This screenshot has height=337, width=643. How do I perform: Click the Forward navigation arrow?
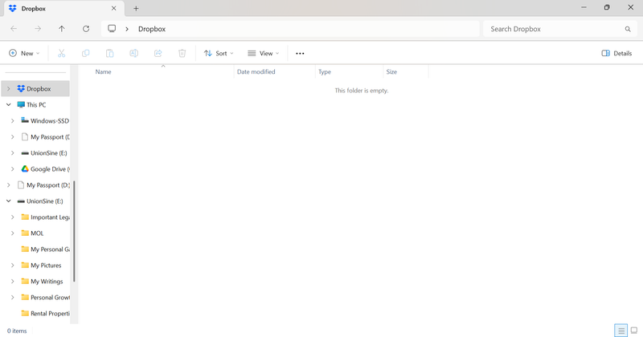(x=38, y=29)
